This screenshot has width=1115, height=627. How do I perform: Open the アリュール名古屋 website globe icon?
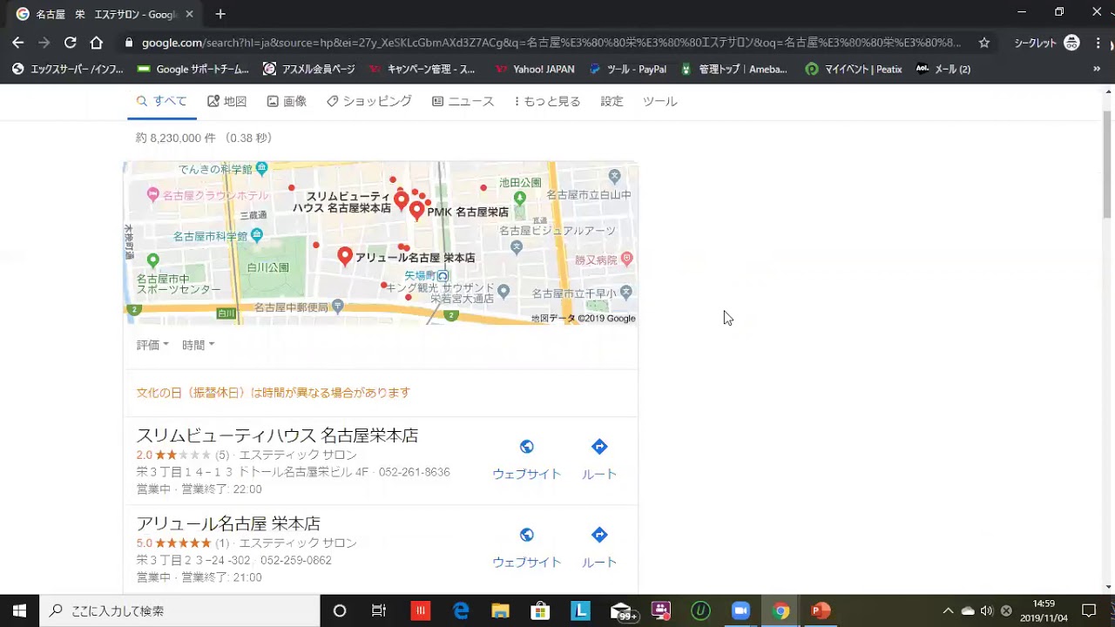click(x=527, y=535)
